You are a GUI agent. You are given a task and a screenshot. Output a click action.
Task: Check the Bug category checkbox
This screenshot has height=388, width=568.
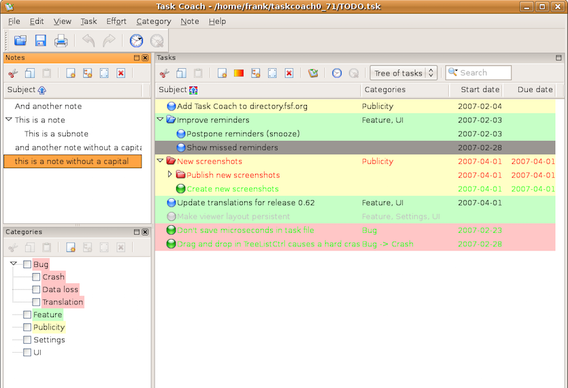27,264
